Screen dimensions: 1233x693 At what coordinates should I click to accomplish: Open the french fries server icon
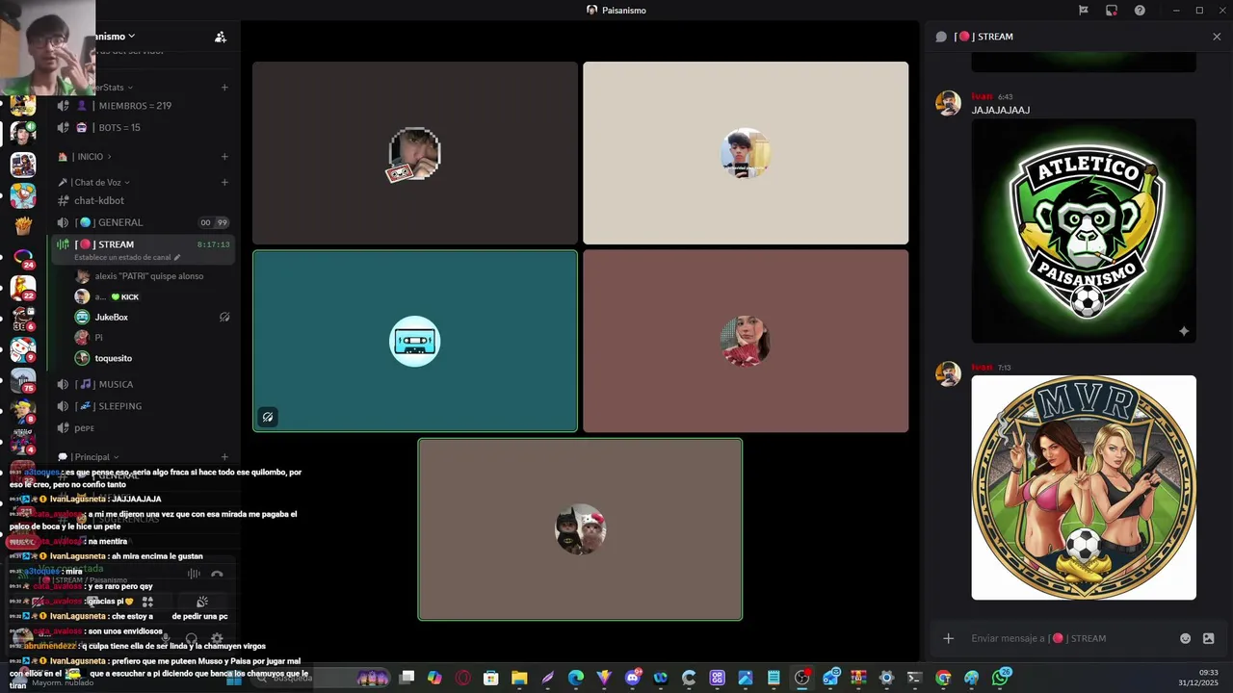coord(23,226)
